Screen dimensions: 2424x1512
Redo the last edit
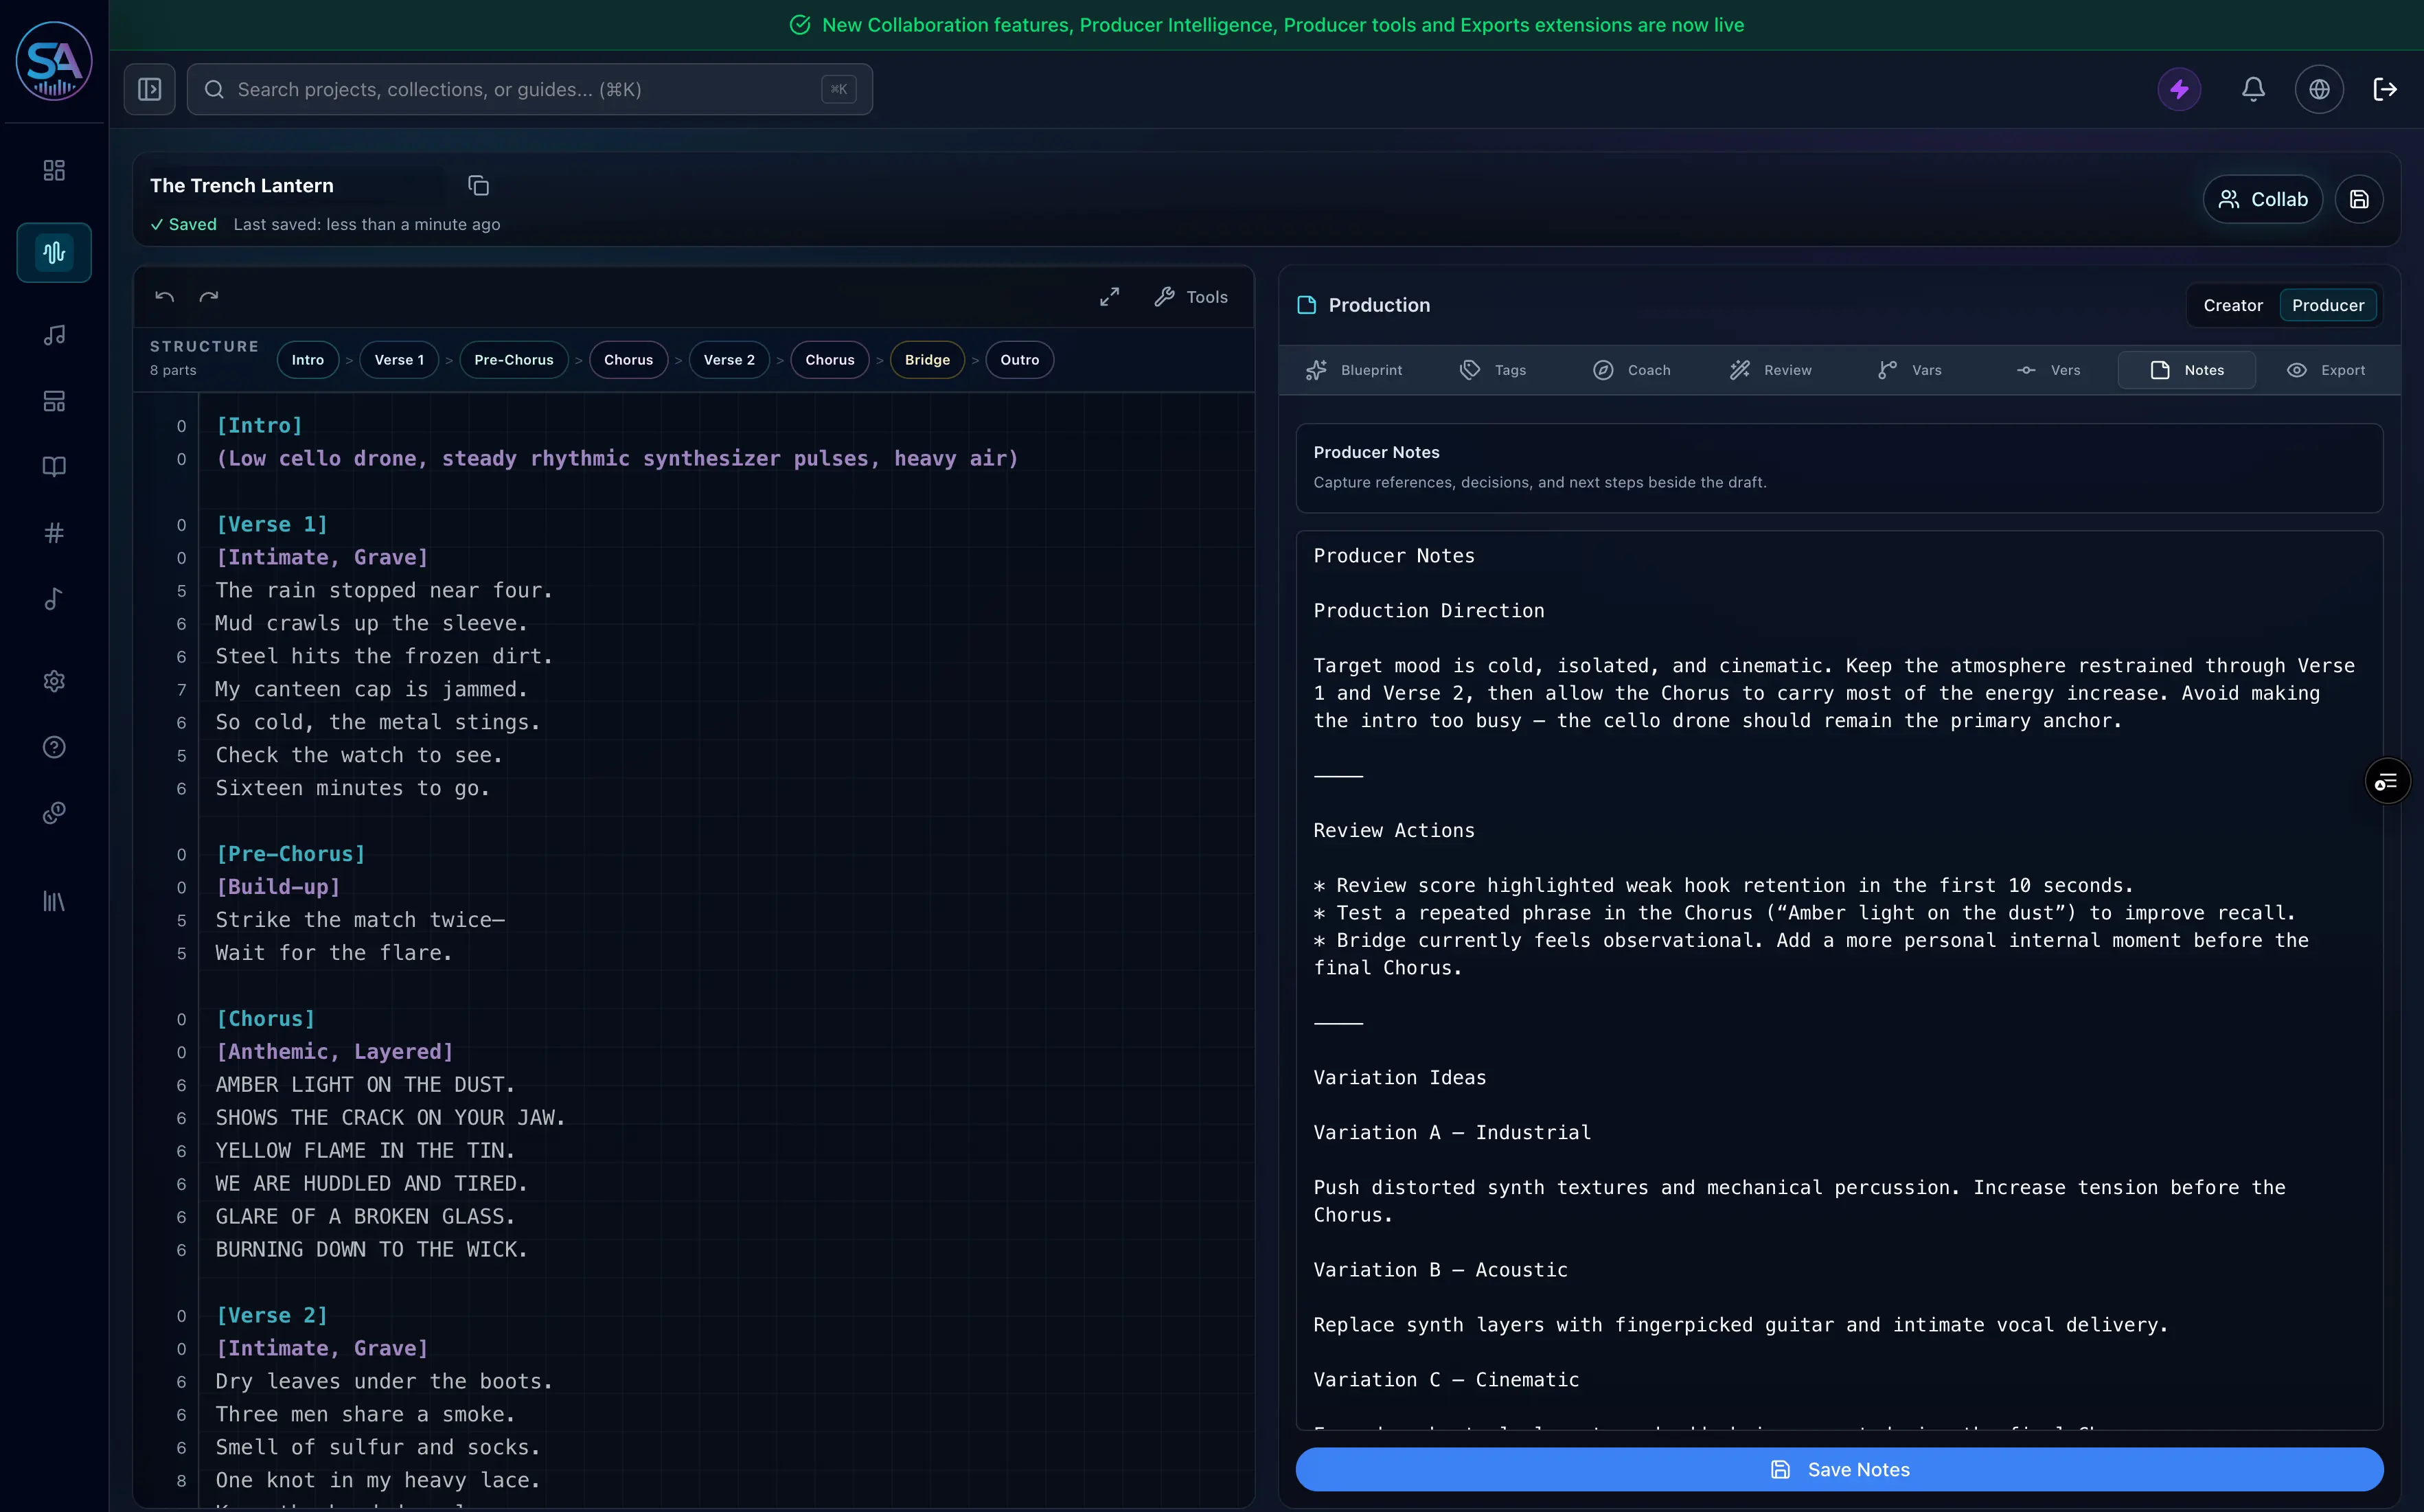pos(209,297)
